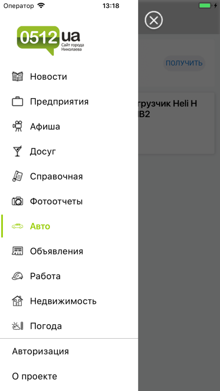Go to Работа in the menu
The image size is (220, 391).
tap(69, 276)
